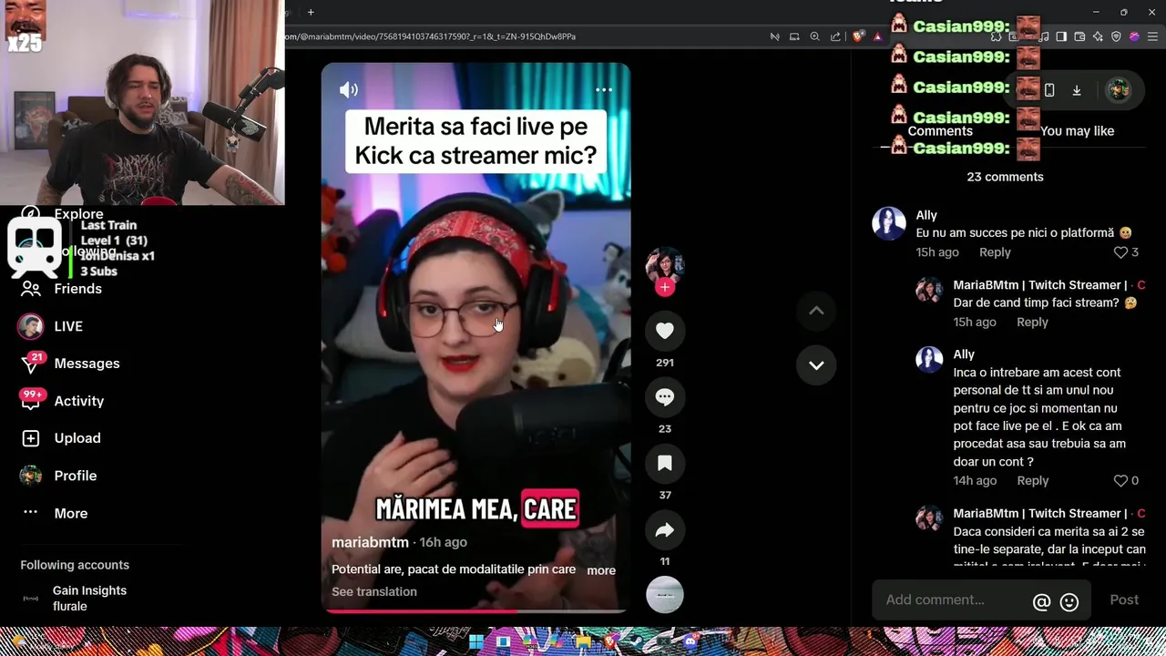Open MariaBMtm Twitch Streamer commenter name
This screenshot has width=1166, height=656.
(x=1040, y=285)
